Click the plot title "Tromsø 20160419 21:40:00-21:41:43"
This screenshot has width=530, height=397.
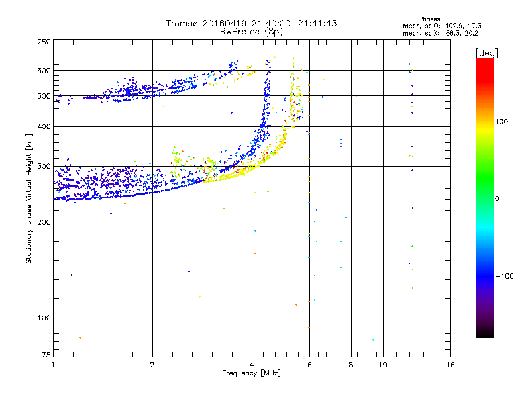tap(251, 23)
